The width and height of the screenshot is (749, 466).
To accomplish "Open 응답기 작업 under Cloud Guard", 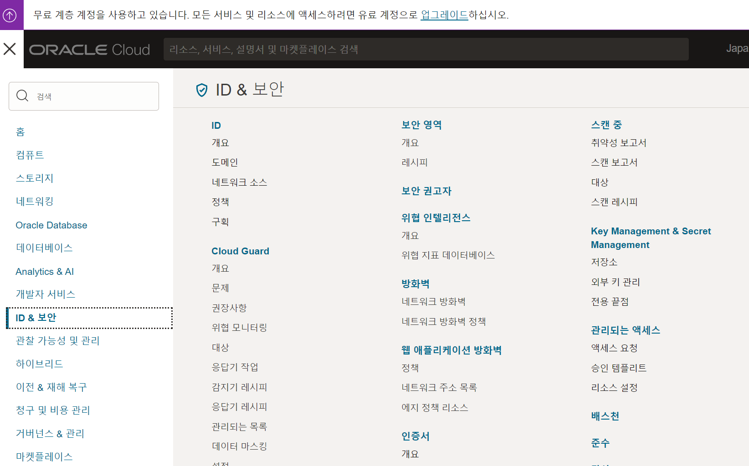I will point(235,367).
